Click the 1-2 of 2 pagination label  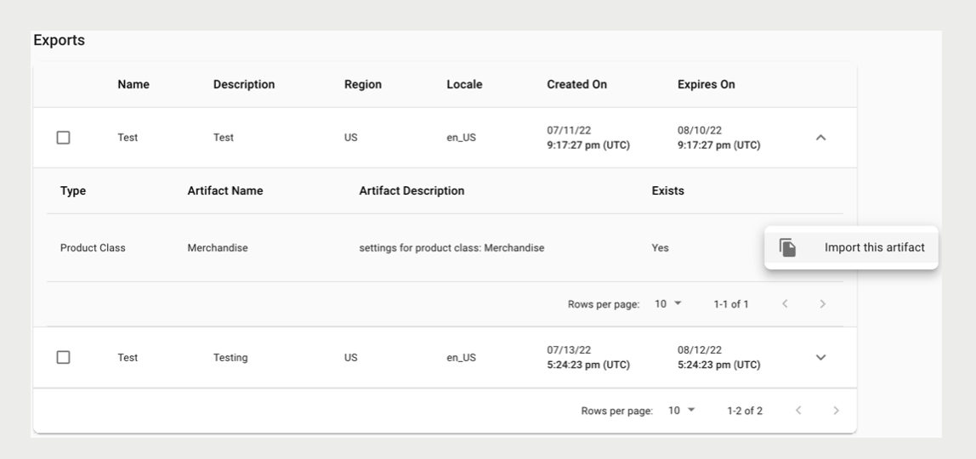click(745, 411)
